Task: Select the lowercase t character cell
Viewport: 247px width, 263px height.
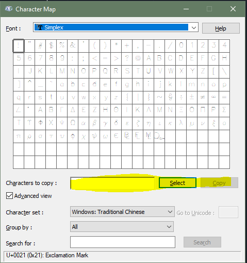Action: [x=51, y=98]
